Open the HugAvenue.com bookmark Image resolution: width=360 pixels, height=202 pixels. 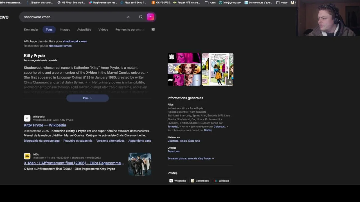pos(103,3)
